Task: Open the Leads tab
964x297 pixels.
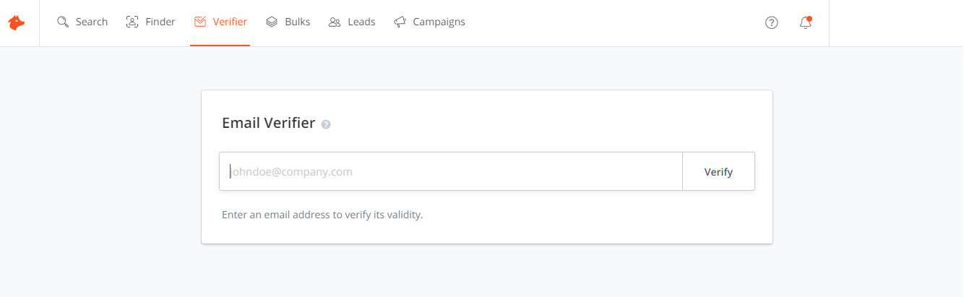Action: pyautogui.click(x=361, y=22)
